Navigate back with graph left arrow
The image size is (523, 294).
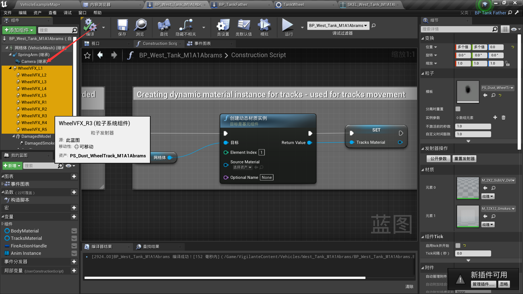100,55
